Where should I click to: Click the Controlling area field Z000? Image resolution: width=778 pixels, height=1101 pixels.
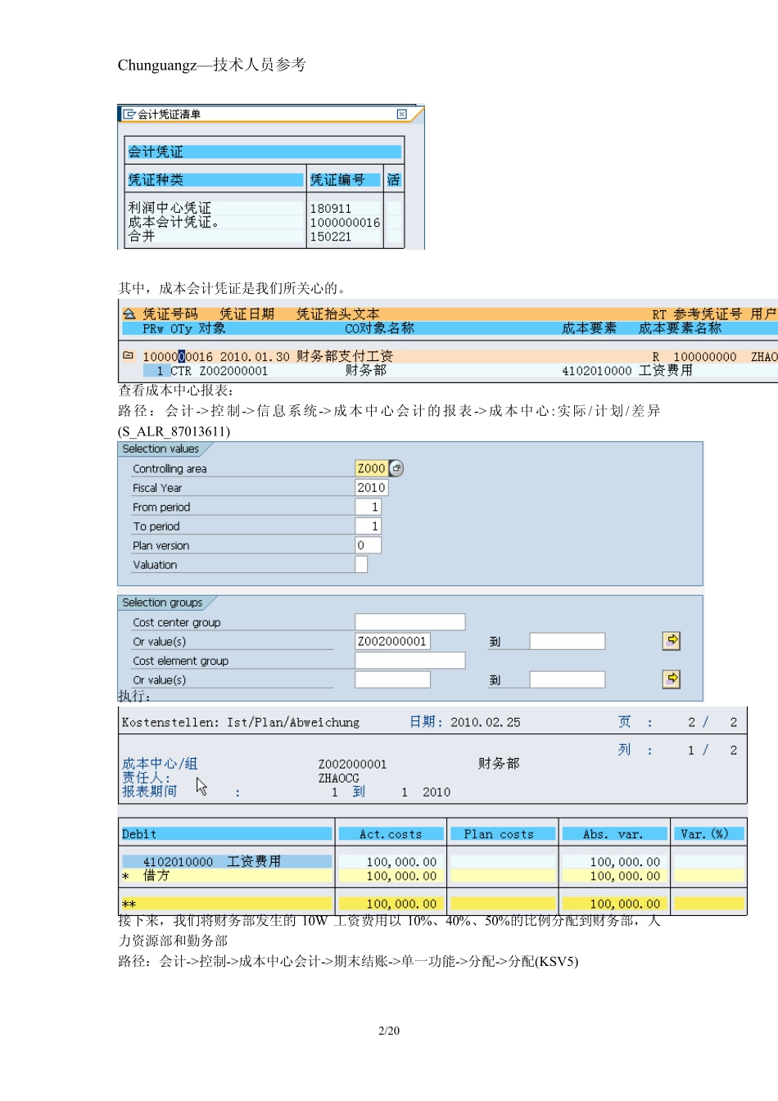coord(371,468)
